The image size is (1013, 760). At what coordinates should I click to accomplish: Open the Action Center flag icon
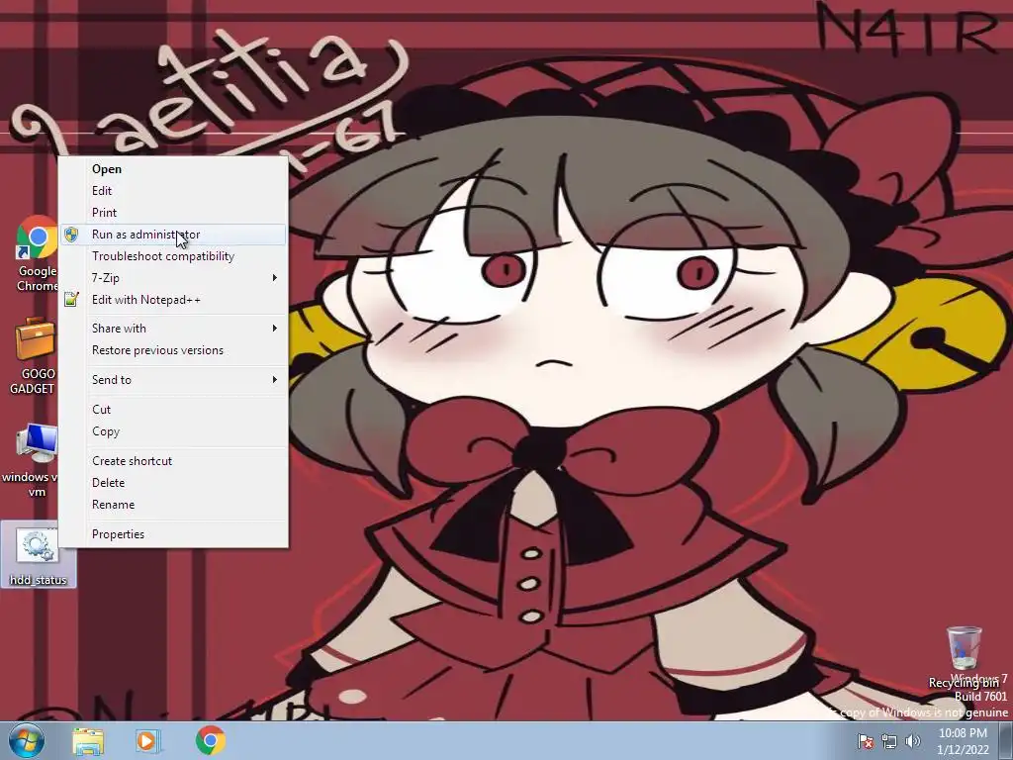click(865, 742)
